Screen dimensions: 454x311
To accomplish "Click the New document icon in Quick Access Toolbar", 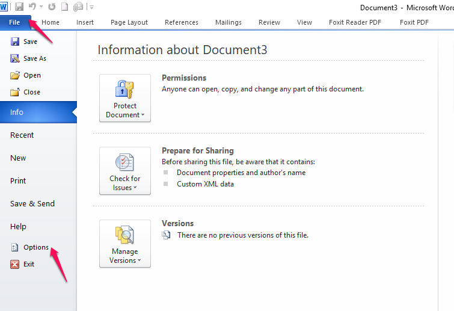I will click(x=64, y=7).
